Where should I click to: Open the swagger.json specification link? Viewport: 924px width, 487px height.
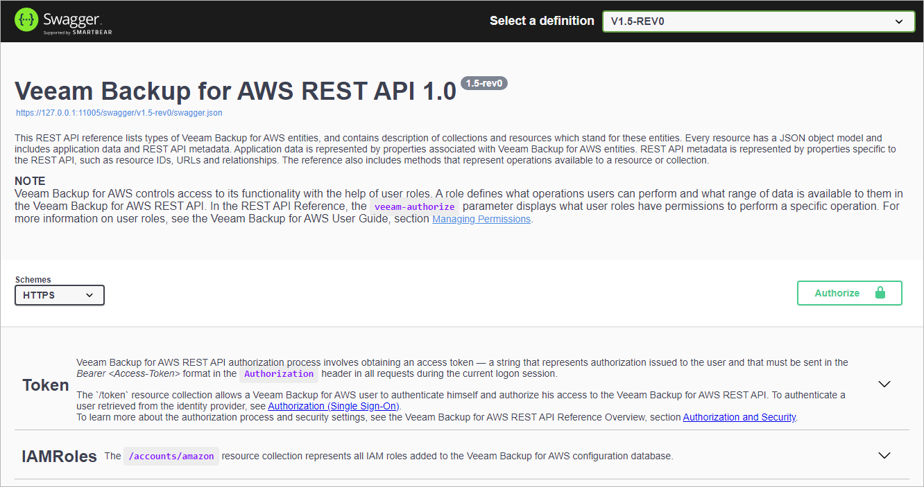click(118, 112)
